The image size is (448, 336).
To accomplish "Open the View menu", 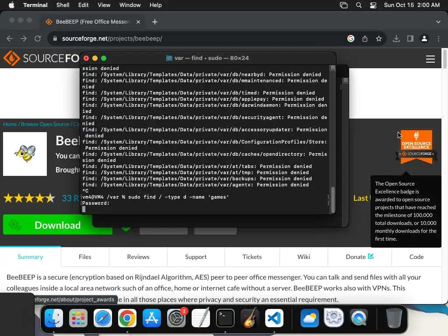I will (104, 5).
